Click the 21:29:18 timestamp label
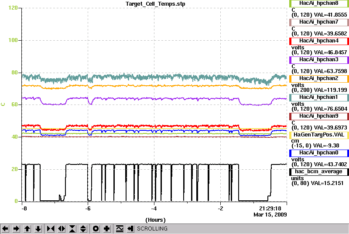Viewport: 349px width, 234px height. click(x=270, y=209)
